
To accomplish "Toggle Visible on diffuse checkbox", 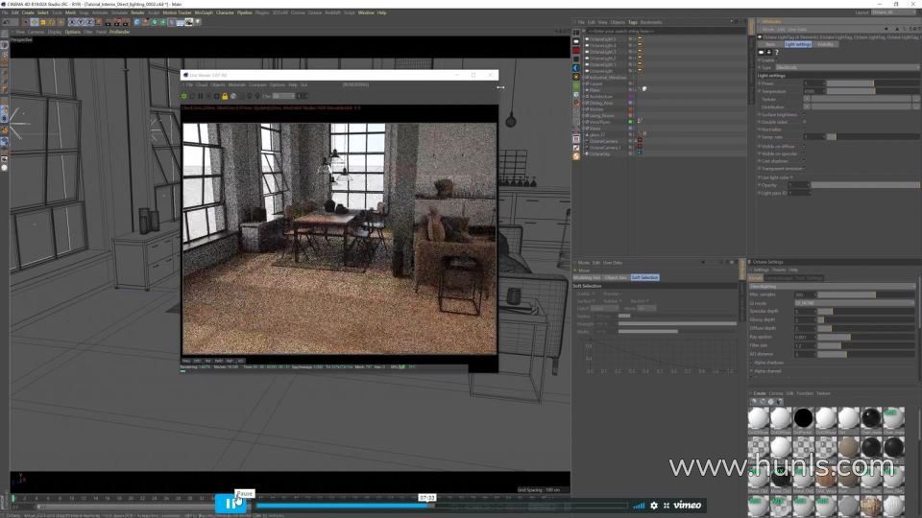I will tap(805, 146).
